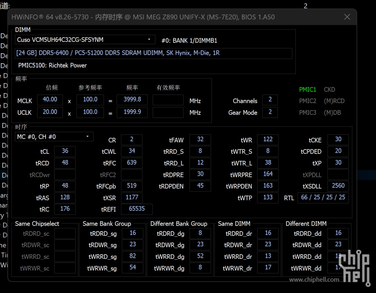Click the tWRRD_sg value 82

pos(133,256)
